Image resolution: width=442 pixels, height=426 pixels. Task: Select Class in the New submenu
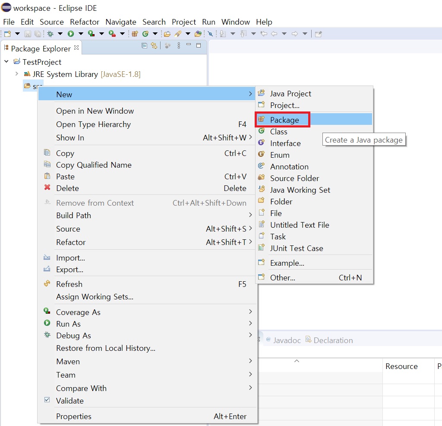(314, 131)
